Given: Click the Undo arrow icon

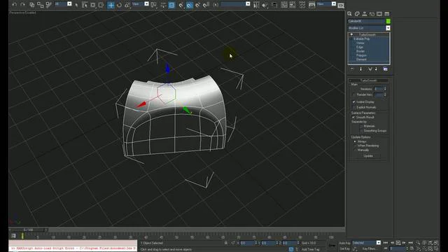Looking at the screenshot, I should pyautogui.click(x=15, y=5).
